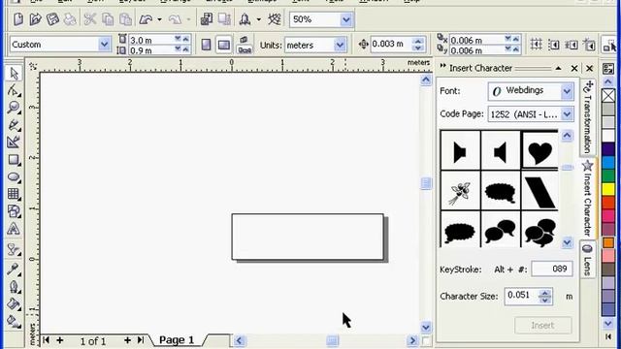Save the current document
This screenshot has width=621, height=349.
(x=52, y=19)
